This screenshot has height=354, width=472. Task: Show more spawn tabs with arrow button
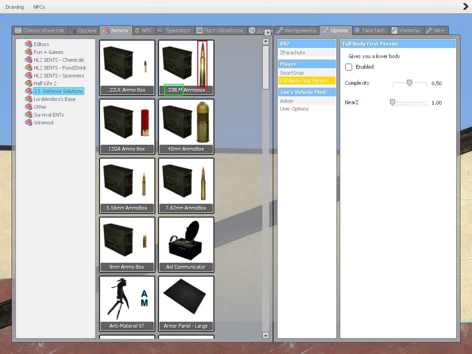coord(267,32)
